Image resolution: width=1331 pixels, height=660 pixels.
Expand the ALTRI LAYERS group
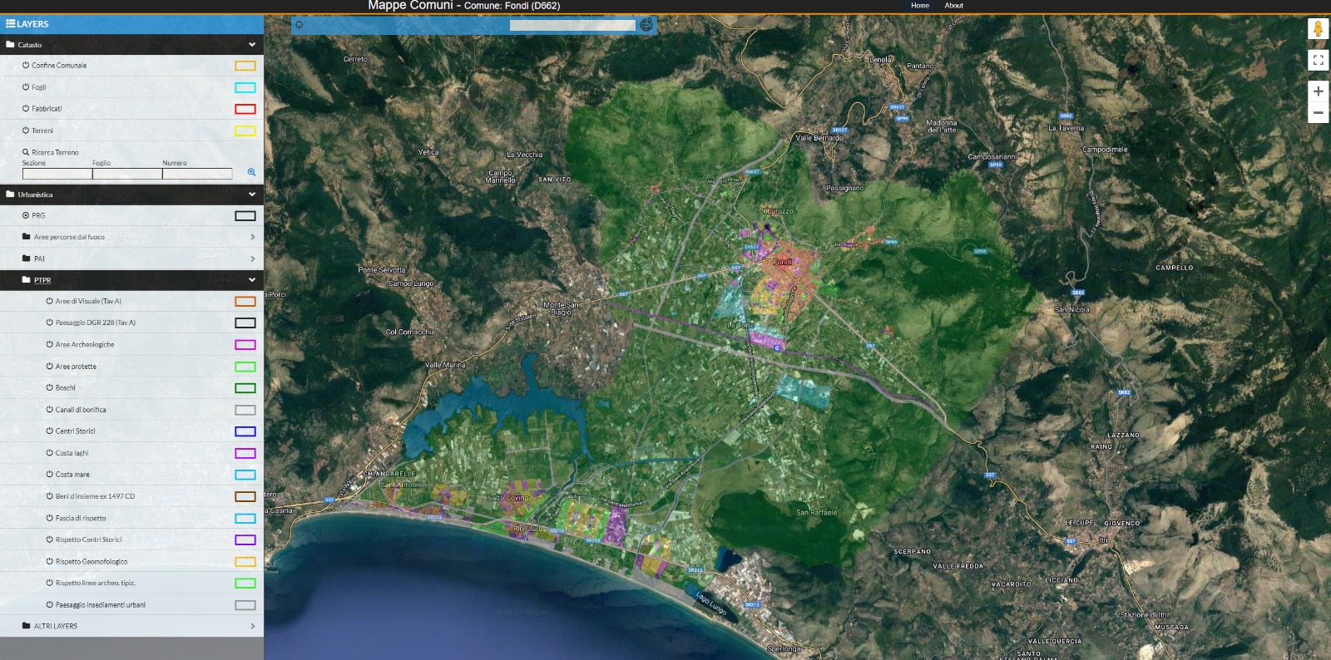[x=252, y=626]
